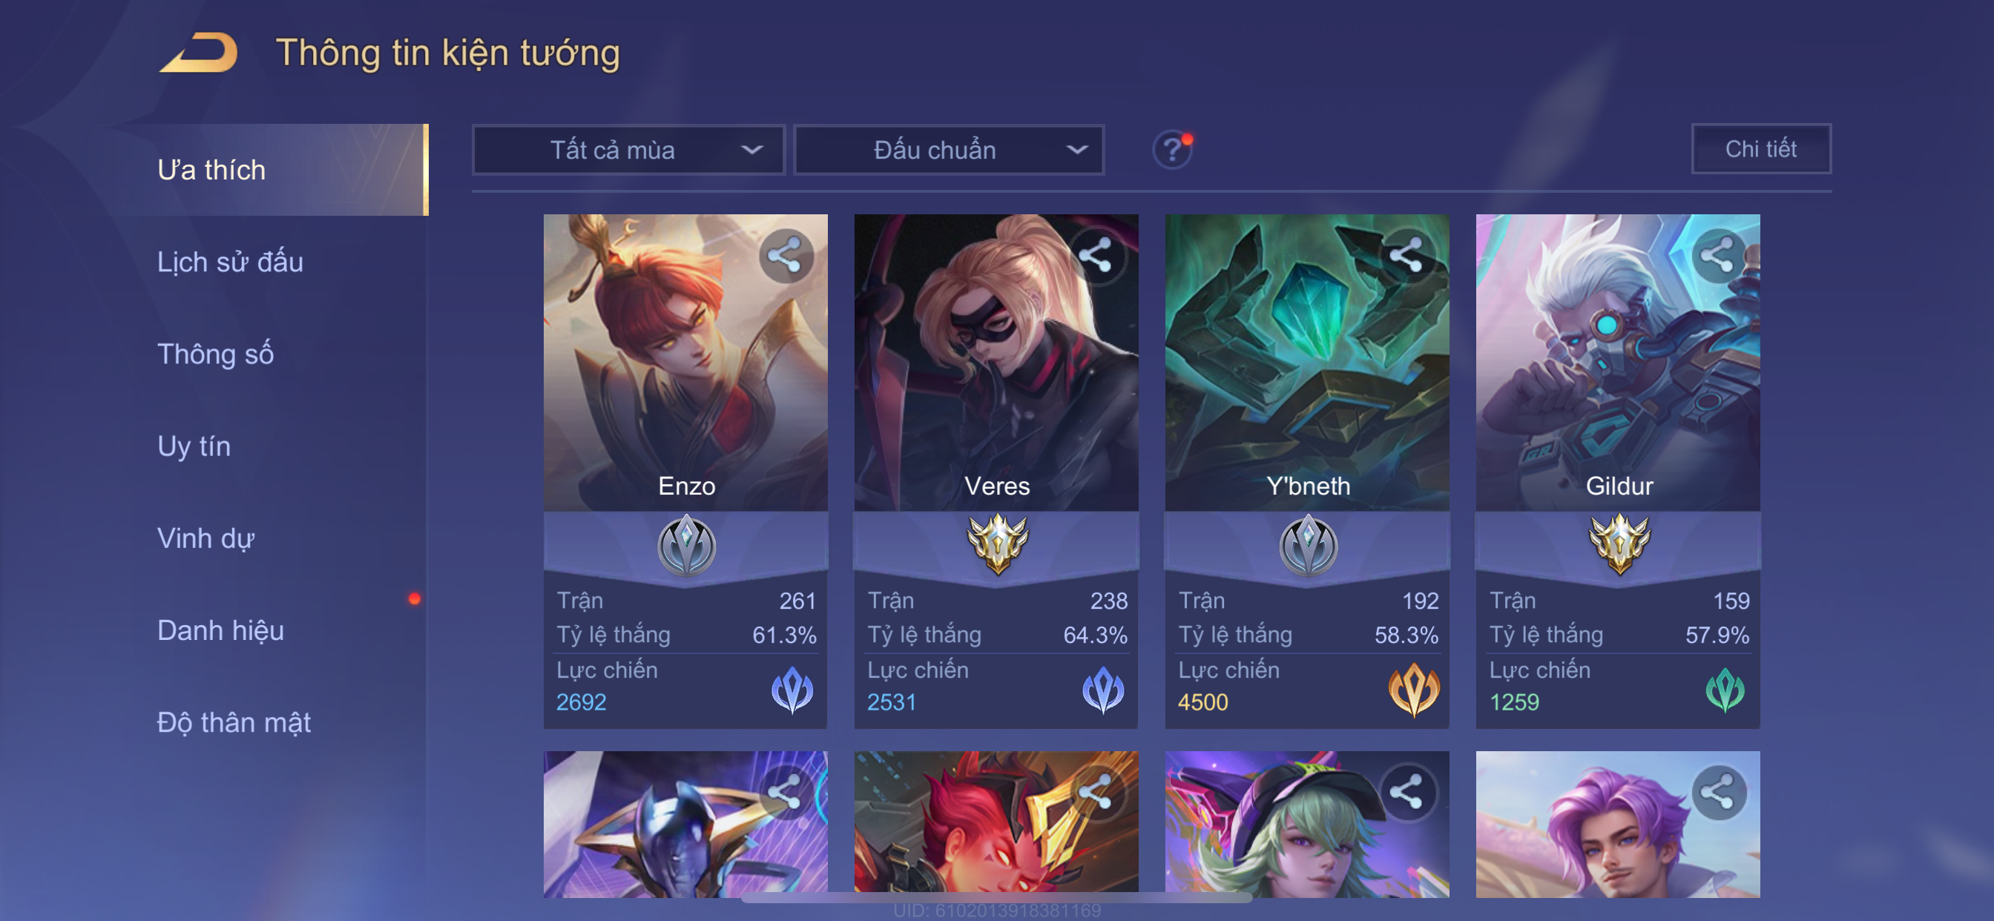Screen dimensions: 1994x921
Task: Select the Enzo hero portrait
Action: [685, 362]
